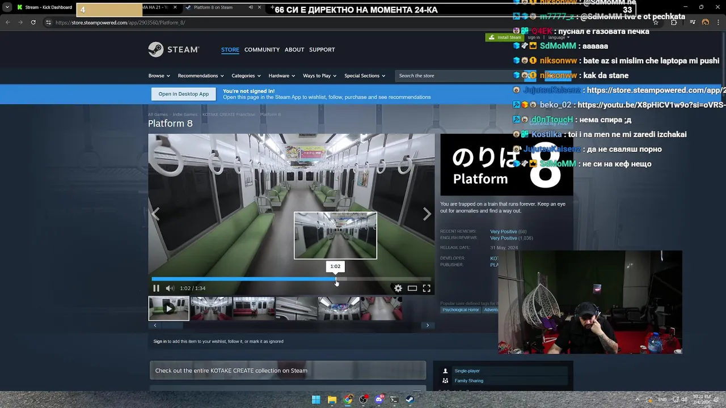Expand the Browse dropdown
The image size is (726, 408).
pyautogui.click(x=159, y=76)
